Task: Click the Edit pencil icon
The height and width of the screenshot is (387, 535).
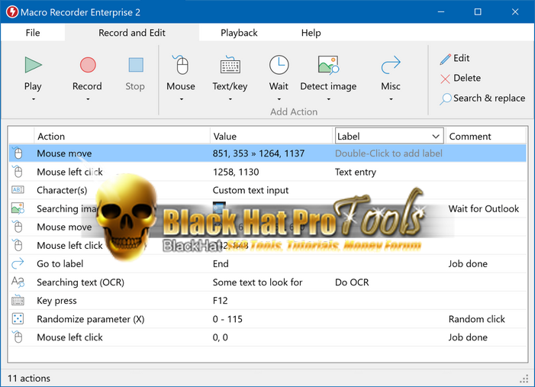Action: (x=445, y=59)
